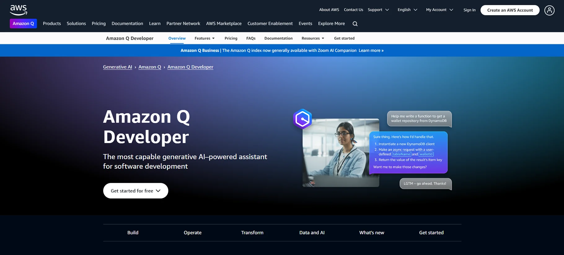This screenshot has width=564, height=255.
Task: Click the Amazon Q hexagon logo
Action: tap(302, 119)
